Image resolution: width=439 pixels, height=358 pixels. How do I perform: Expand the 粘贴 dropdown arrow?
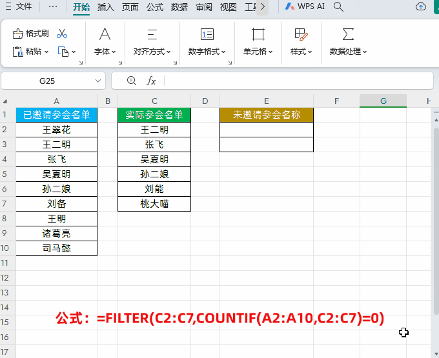[46, 52]
